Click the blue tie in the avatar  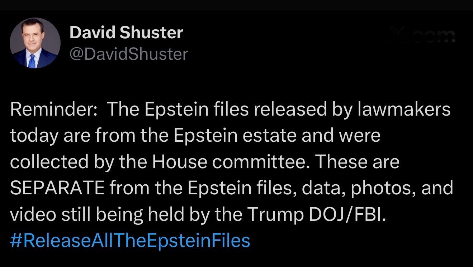pos(33,60)
